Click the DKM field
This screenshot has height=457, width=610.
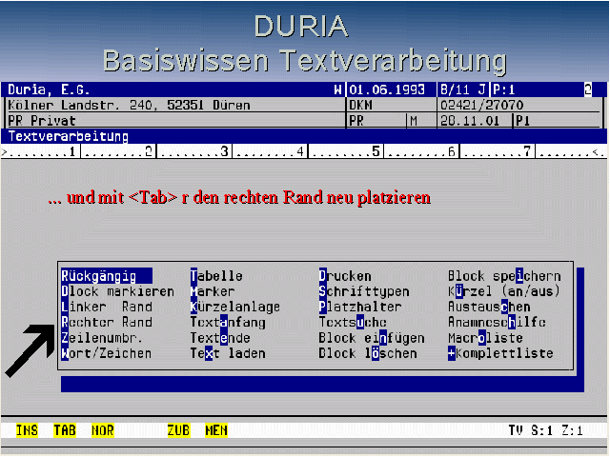click(360, 106)
